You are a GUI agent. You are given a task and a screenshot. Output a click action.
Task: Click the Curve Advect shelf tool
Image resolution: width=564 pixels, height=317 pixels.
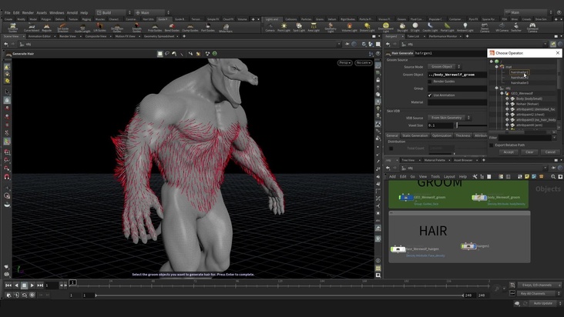[x=32, y=27]
